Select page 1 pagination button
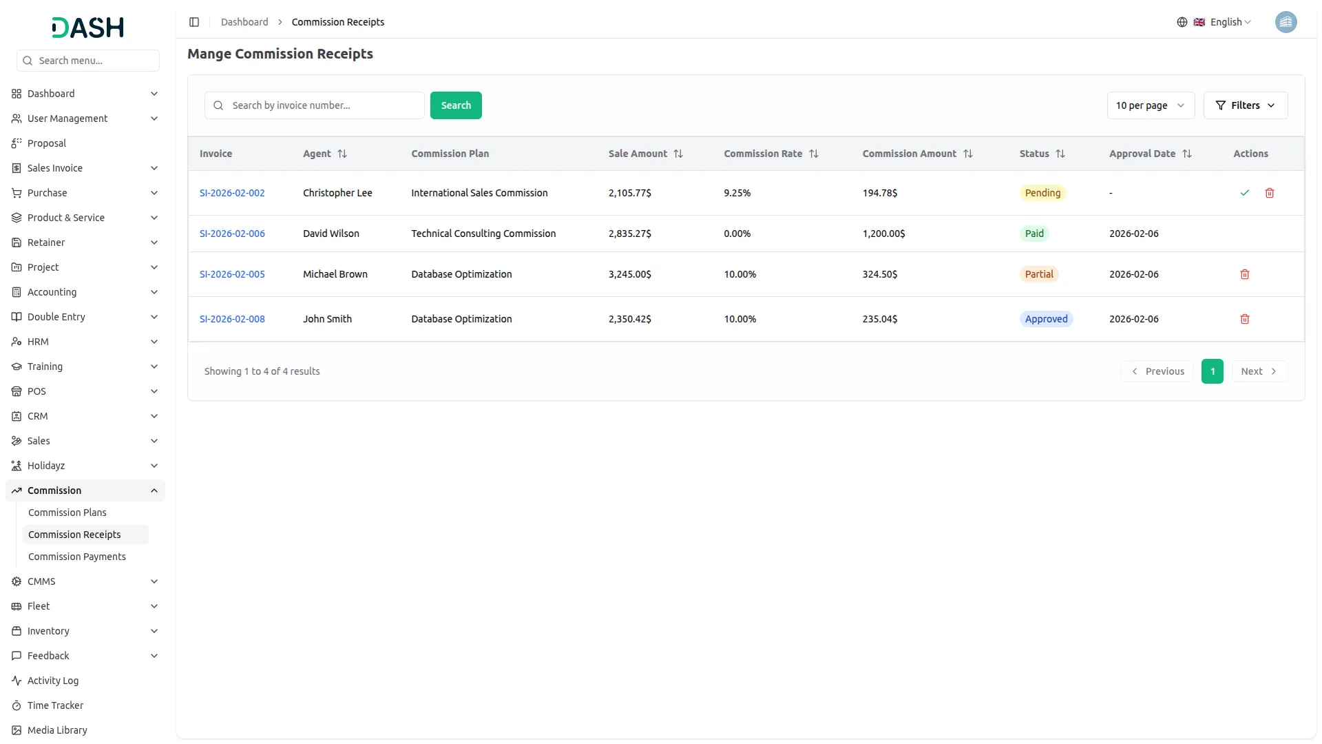The image size is (1322, 744). (x=1213, y=371)
